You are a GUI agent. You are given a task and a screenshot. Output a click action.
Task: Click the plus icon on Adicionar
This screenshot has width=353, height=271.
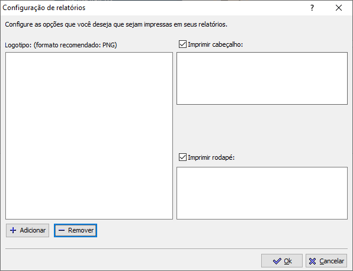tap(13, 230)
